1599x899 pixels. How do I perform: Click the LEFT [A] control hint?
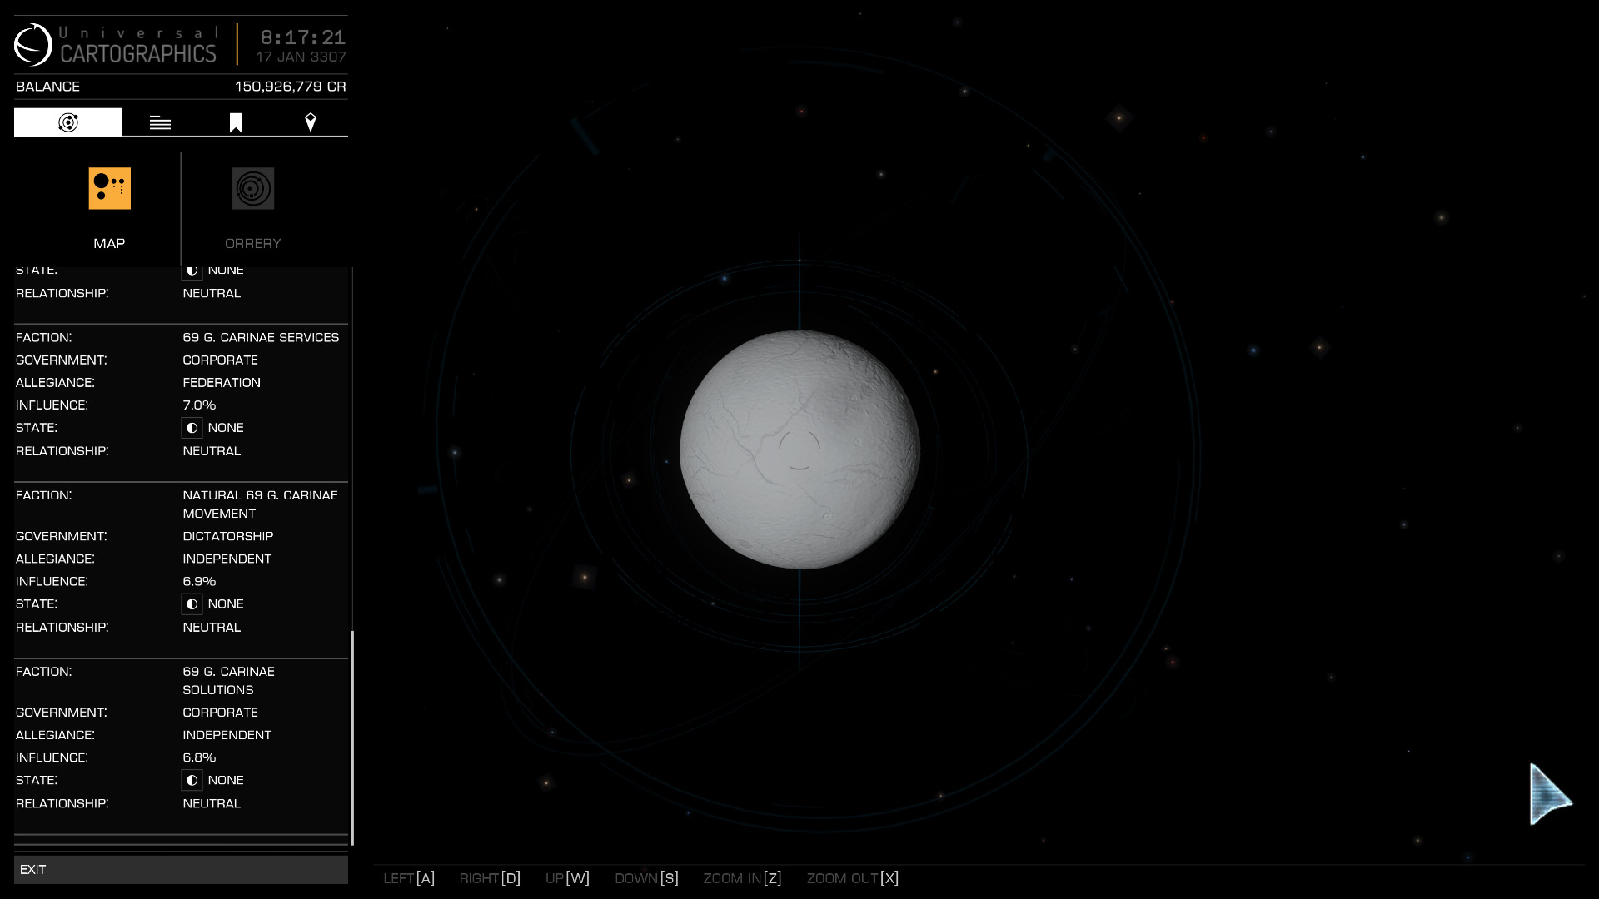[409, 878]
